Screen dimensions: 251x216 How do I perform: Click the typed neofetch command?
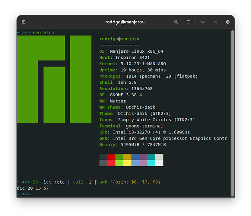[44, 32]
